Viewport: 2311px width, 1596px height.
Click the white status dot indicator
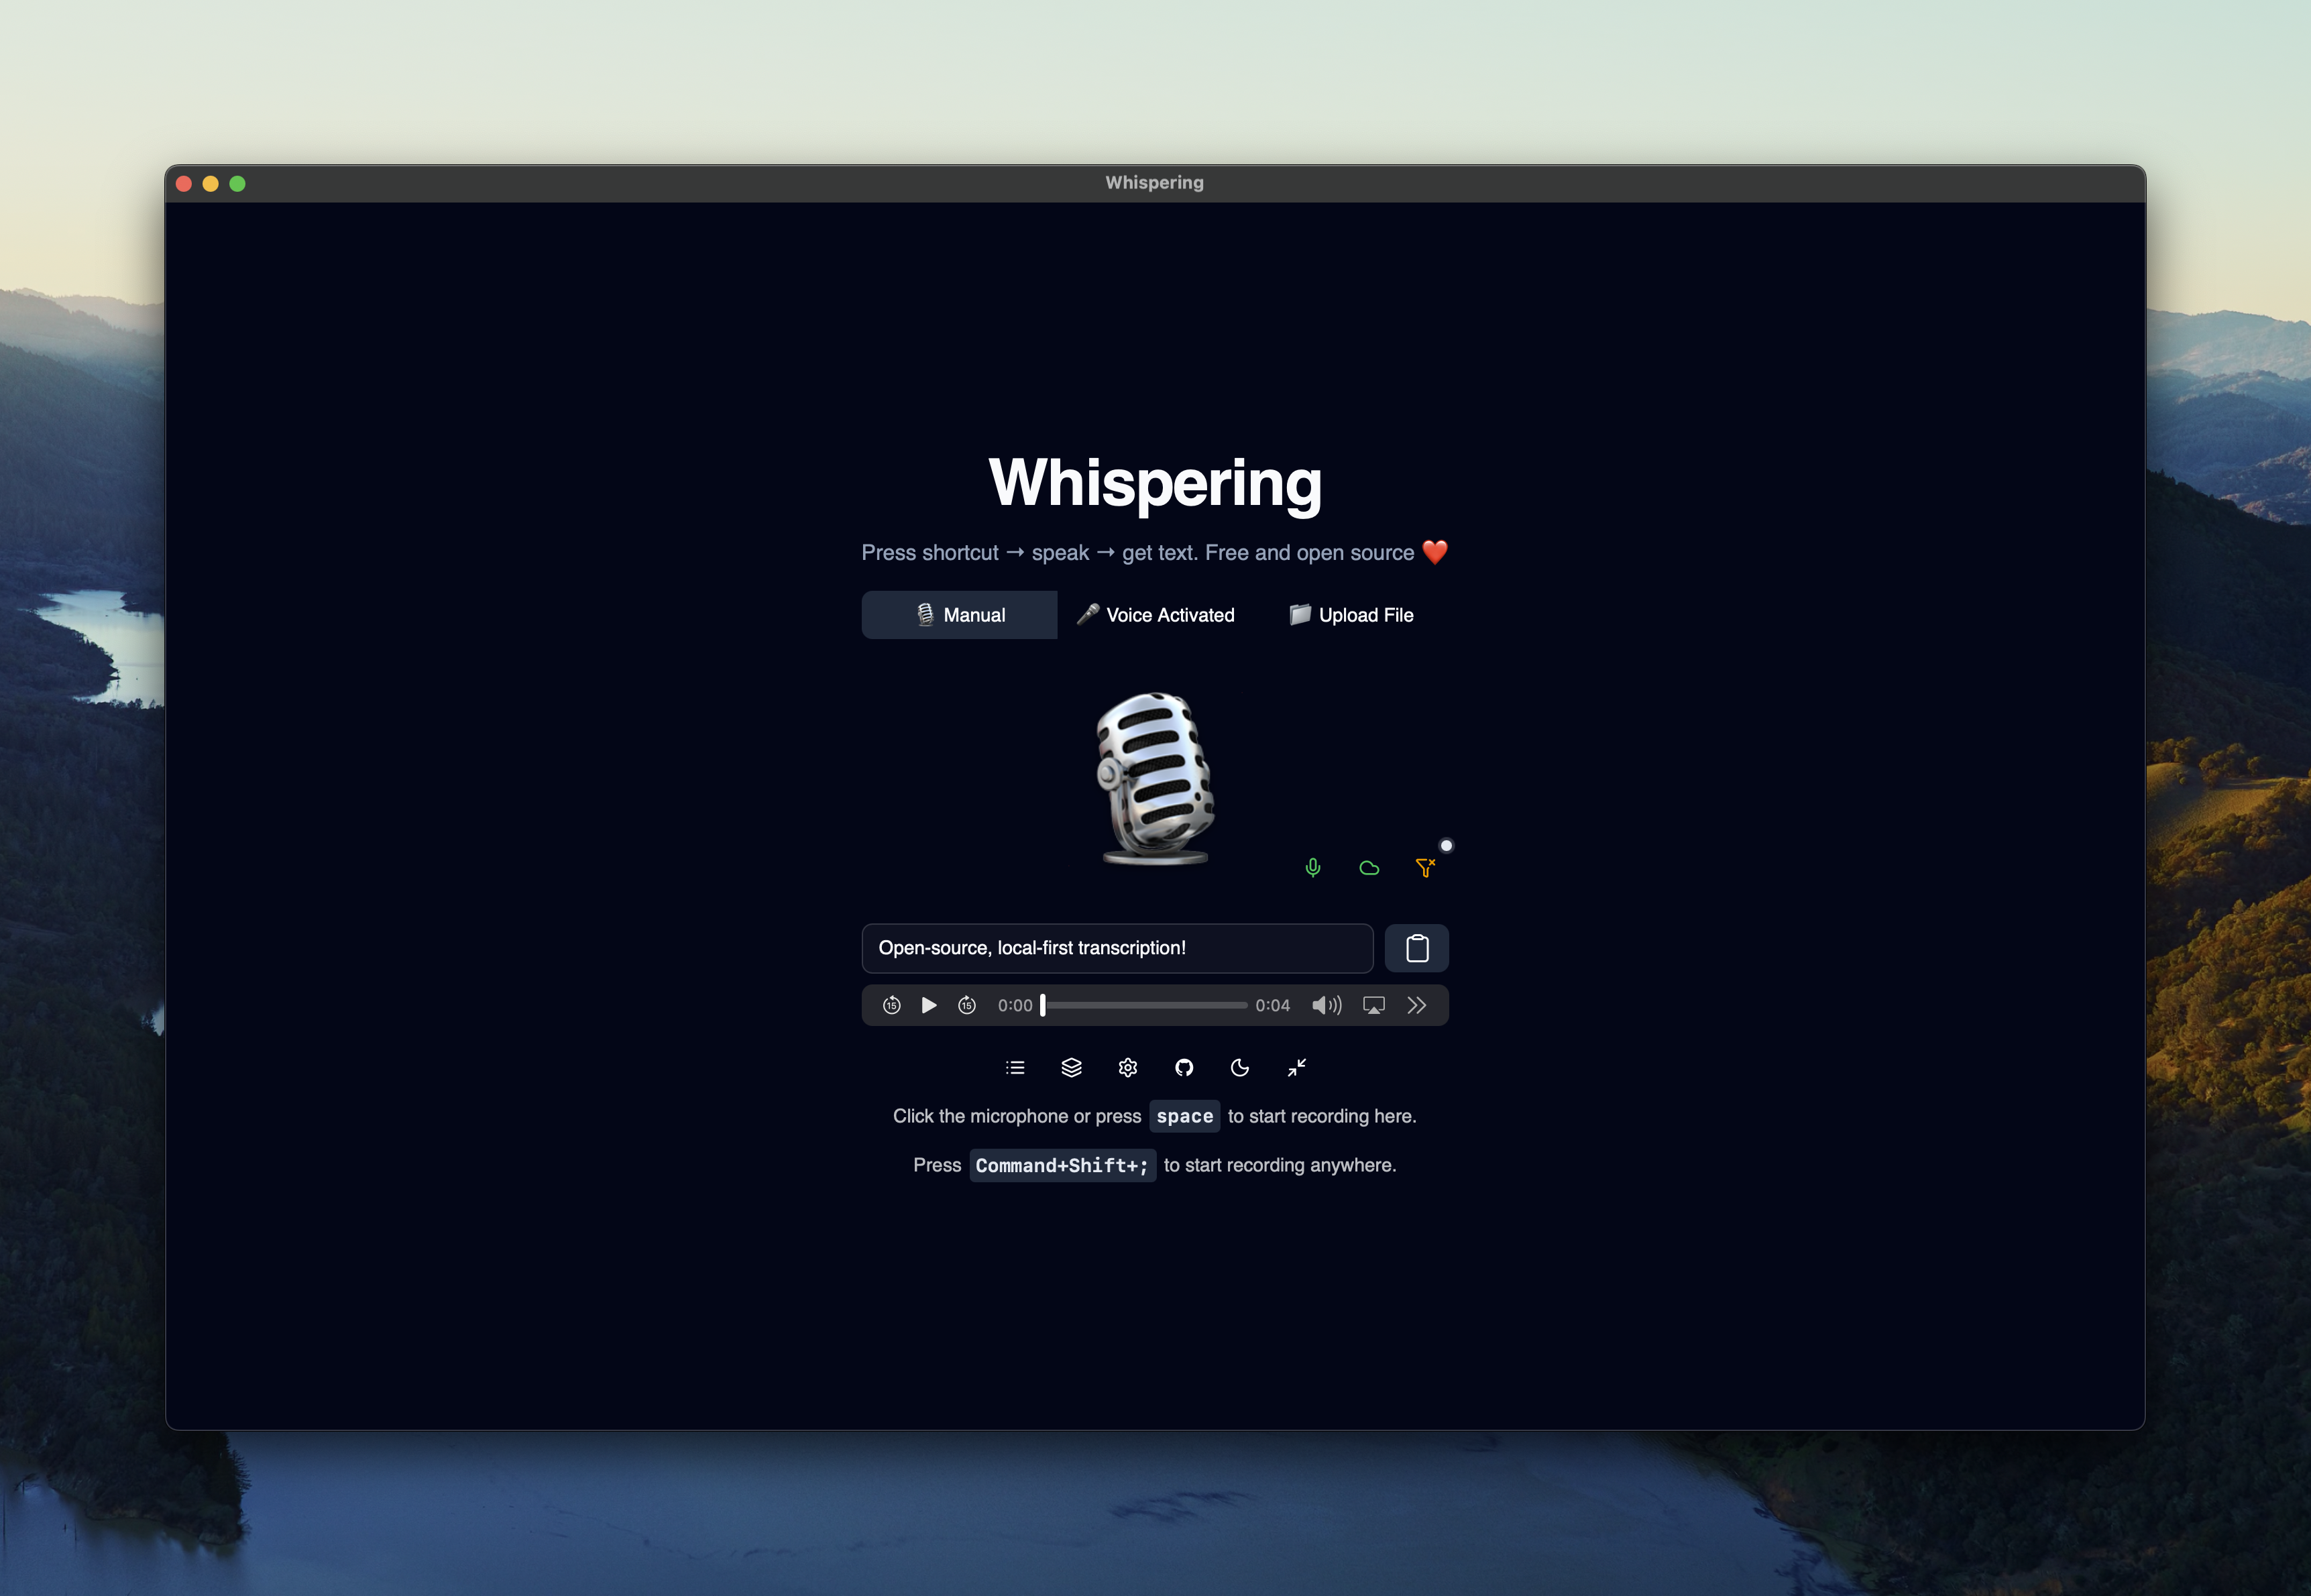(1446, 845)
